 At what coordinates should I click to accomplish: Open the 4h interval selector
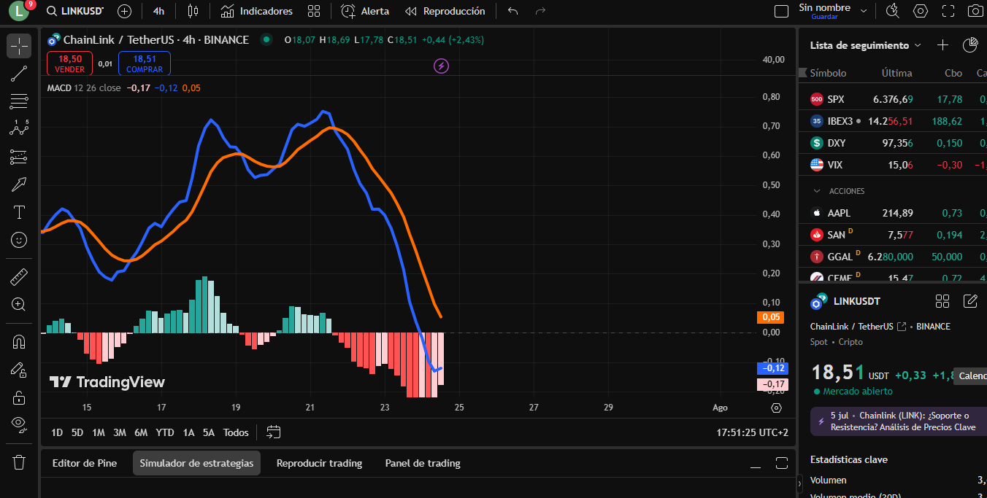158,11
